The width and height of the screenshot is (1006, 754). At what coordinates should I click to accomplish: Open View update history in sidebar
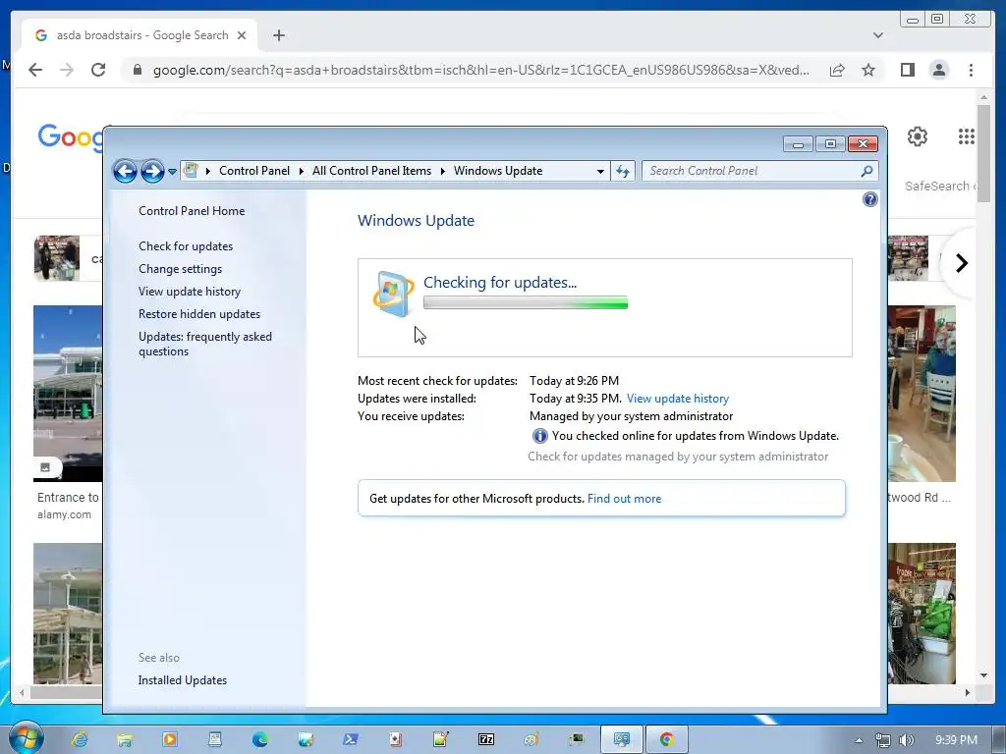[190, 291]
